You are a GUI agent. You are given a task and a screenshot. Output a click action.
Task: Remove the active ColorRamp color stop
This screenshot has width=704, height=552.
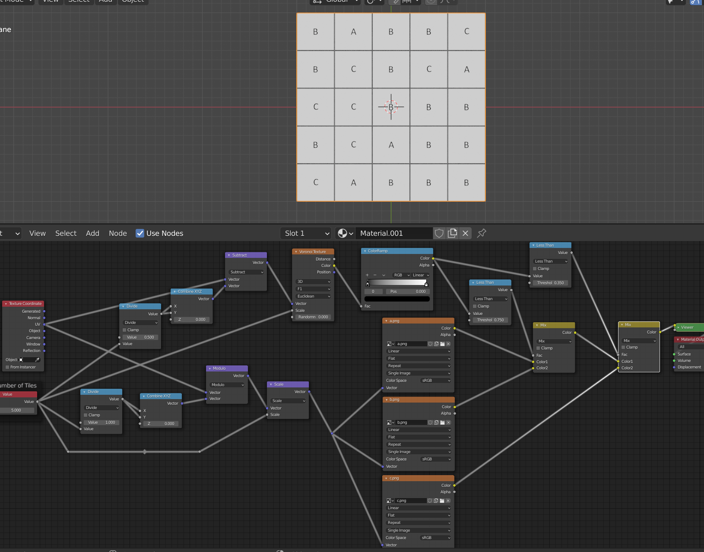(375, 275)
